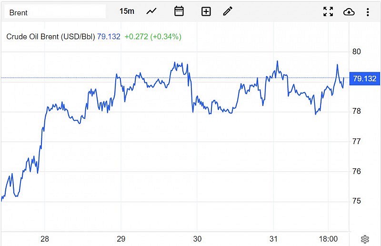Click the +0.272 (+0.34%) change value

pyautogui.click(x=153, y=37)
